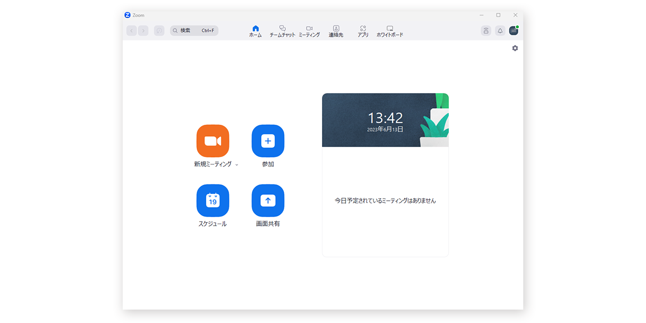
Task: Switch to the ホワイトボード tab
Action: (390, 31)
